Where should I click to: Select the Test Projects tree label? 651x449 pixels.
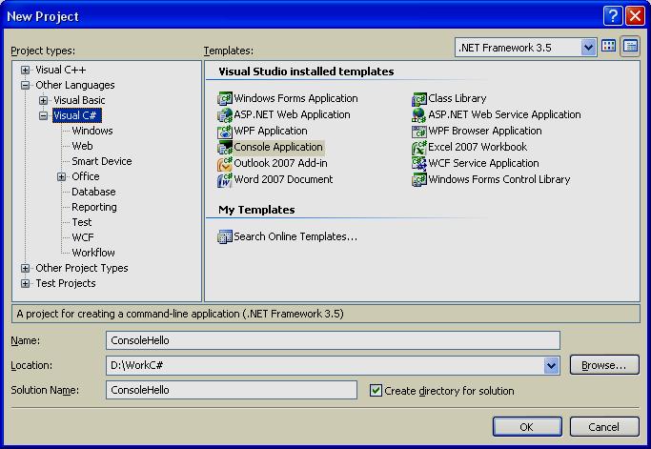pos(66,284)
